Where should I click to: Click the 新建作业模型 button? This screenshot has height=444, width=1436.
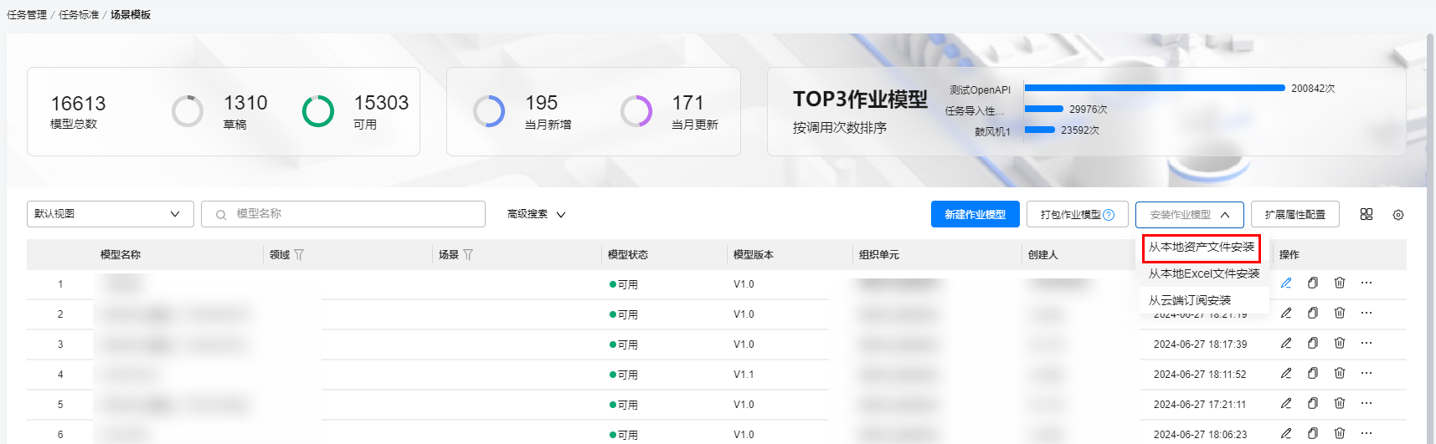click(x=975, y=215)
